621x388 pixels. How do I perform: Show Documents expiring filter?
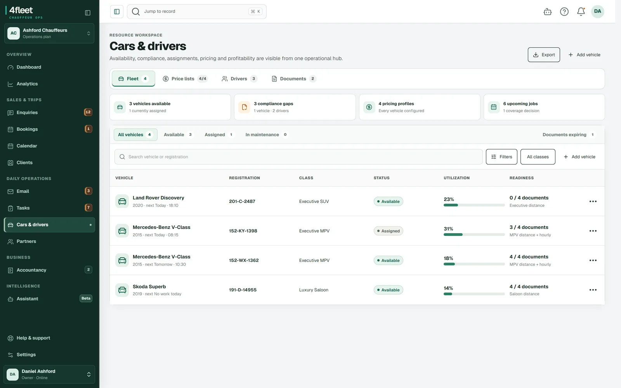pyautogui.click(x=569, y=135)
